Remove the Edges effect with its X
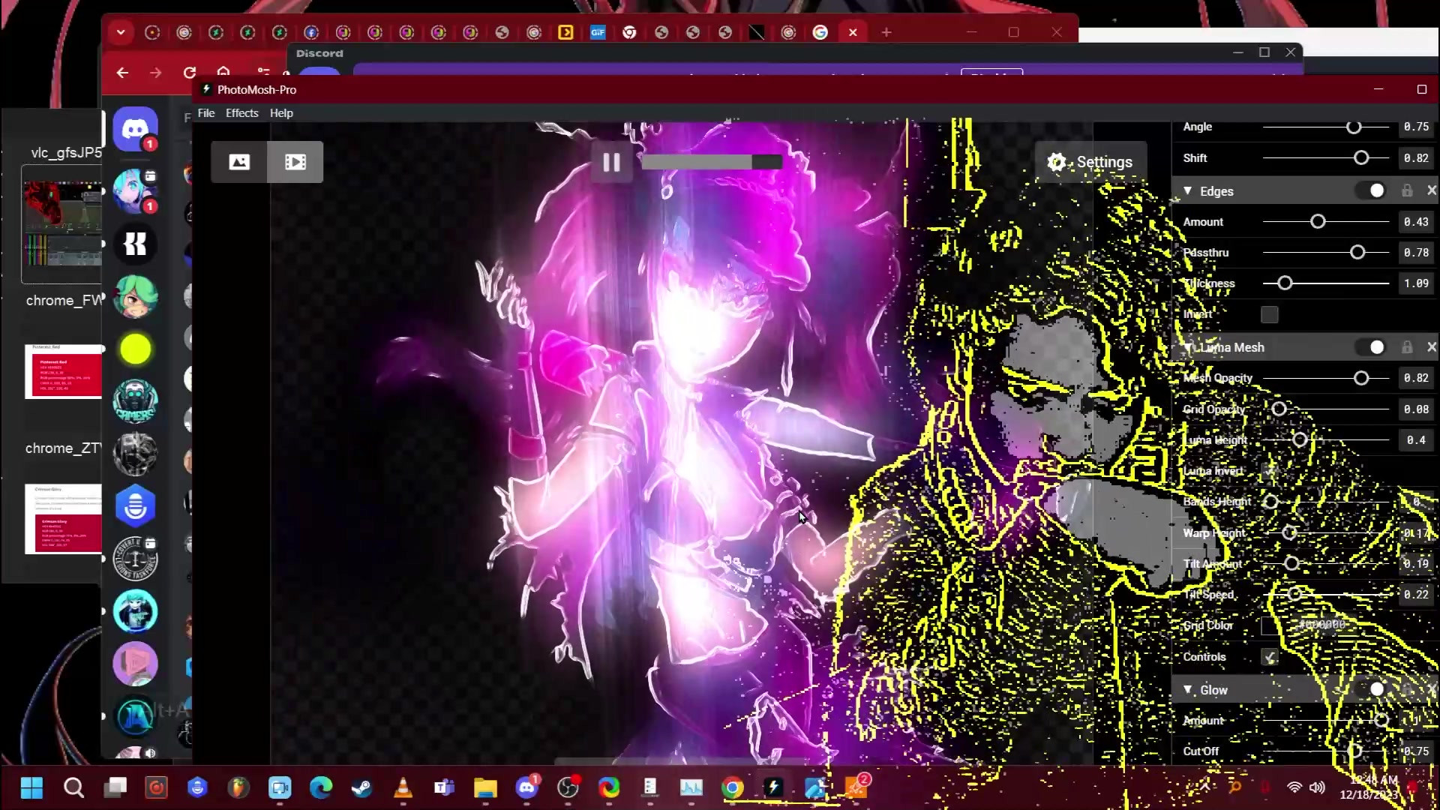 (x=1431, y=191)
